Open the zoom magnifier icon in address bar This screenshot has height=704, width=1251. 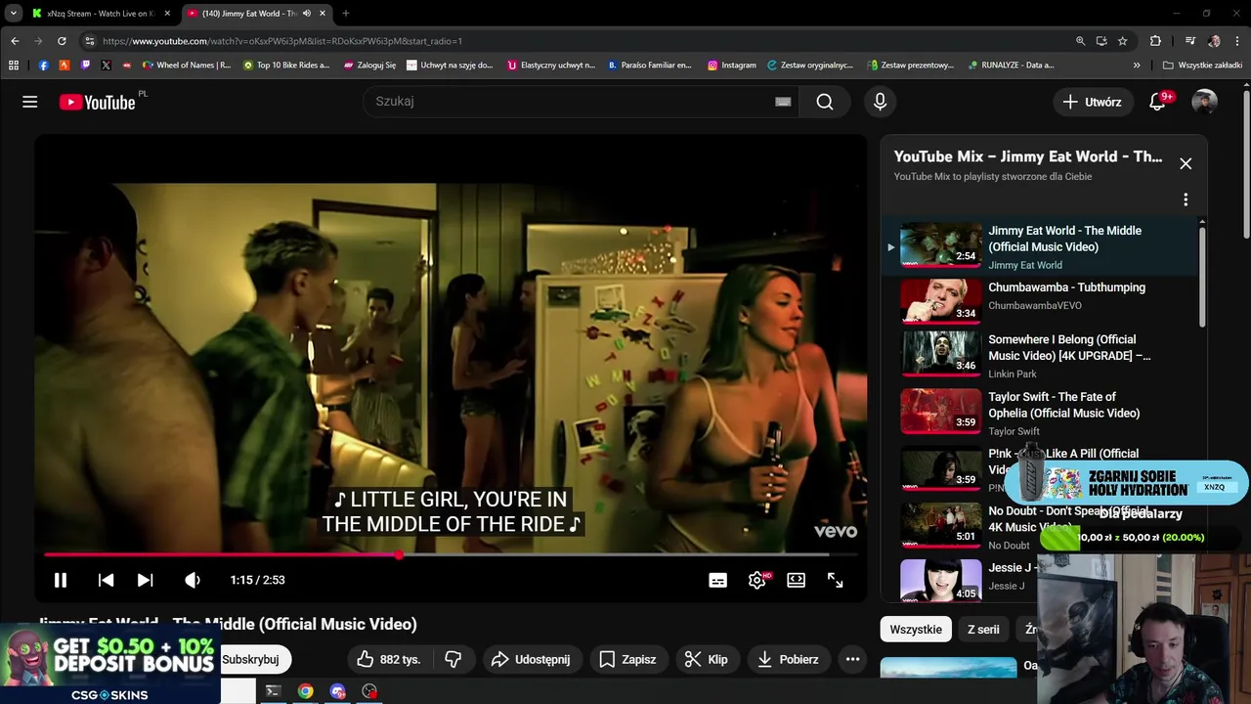pyautogui.click(x=1080, y=41)
